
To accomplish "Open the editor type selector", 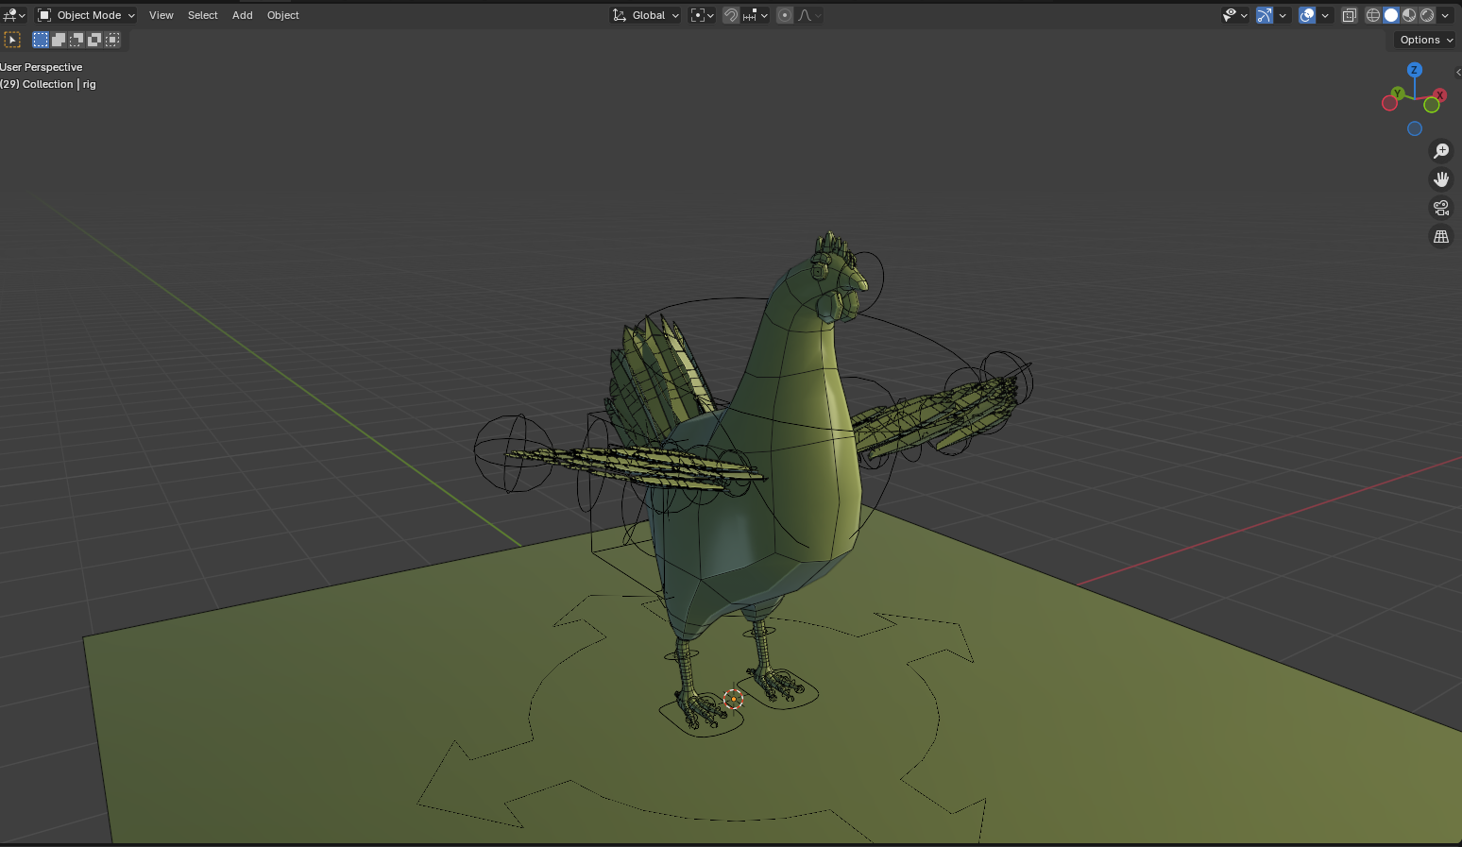I will pos(14,15).
